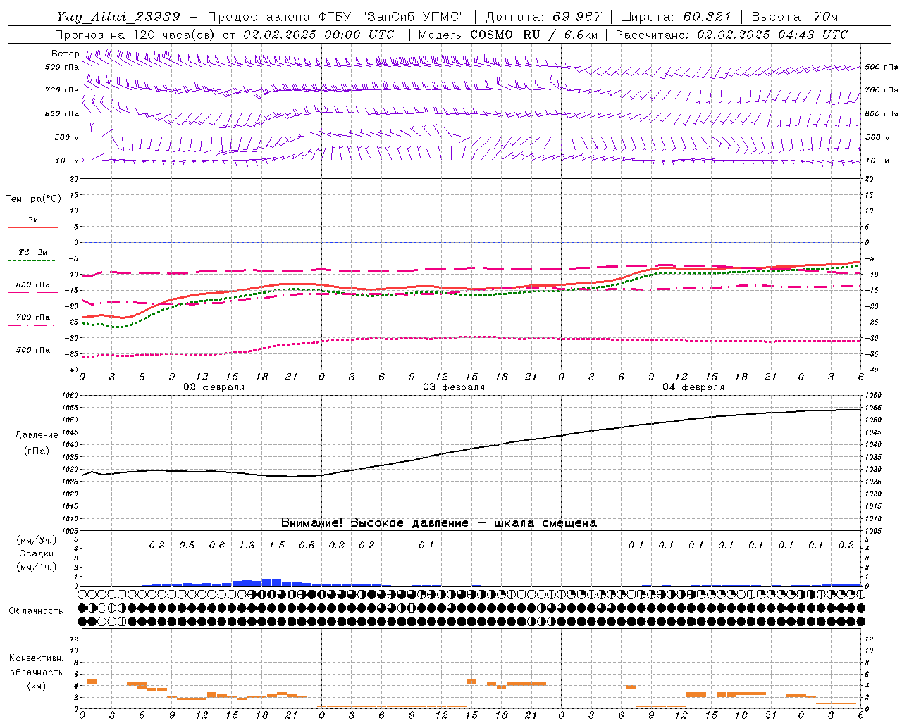Viewport: 902px width, 721px height.
Task: Click the date label 04 февраля
Action: coord(693,387)
